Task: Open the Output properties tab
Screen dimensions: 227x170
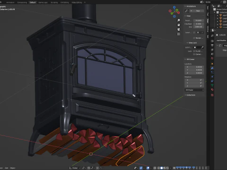Action: pyautogui.click(x=212, y=45)
